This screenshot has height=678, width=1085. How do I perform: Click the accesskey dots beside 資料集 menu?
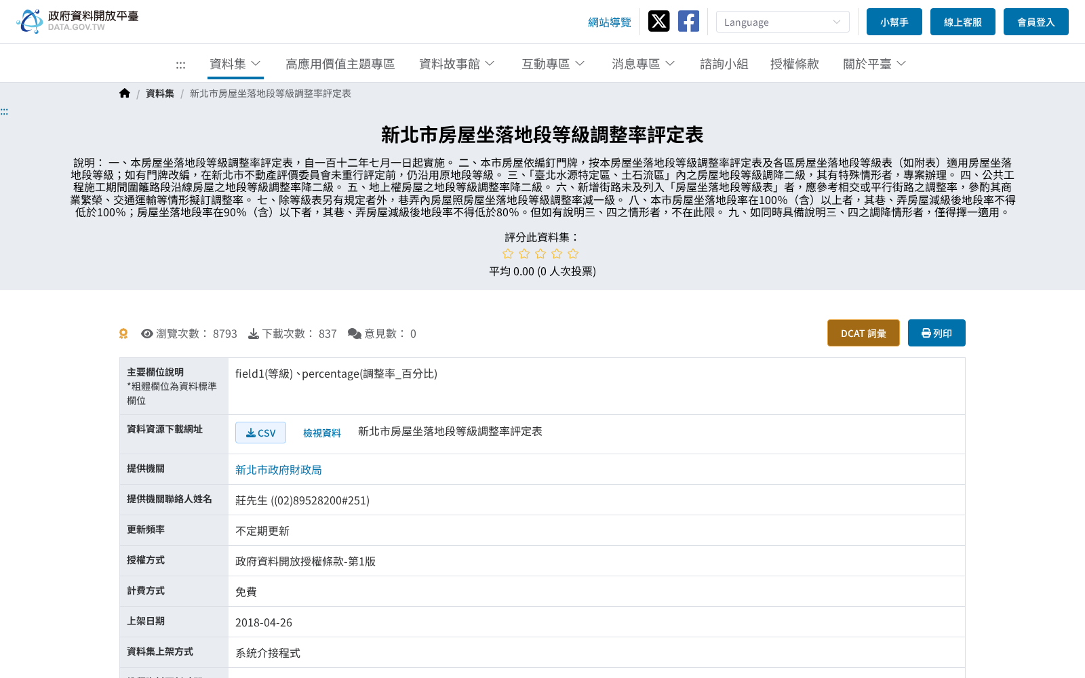click(x=180, y=65)
